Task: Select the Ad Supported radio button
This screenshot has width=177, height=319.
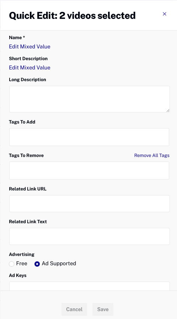Action: click(37, 264)
